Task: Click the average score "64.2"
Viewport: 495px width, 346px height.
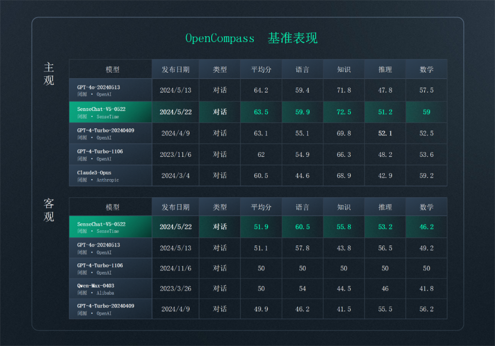Action: click(x=261, y=90)
